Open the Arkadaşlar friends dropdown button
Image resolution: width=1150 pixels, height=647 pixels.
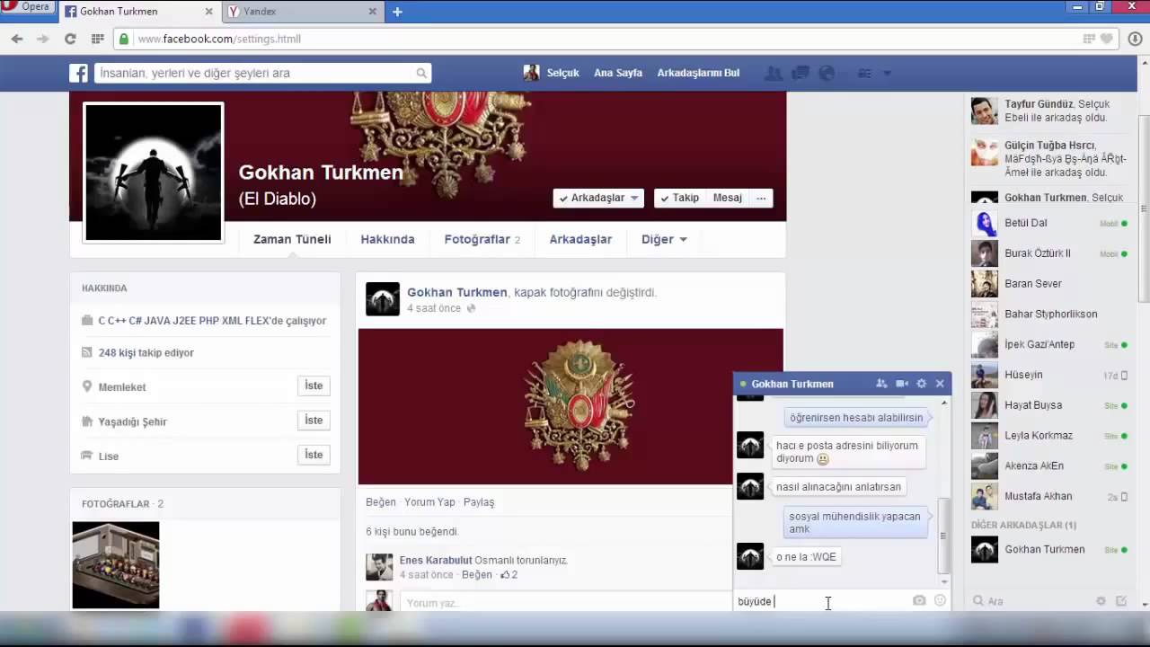(598, 198)
